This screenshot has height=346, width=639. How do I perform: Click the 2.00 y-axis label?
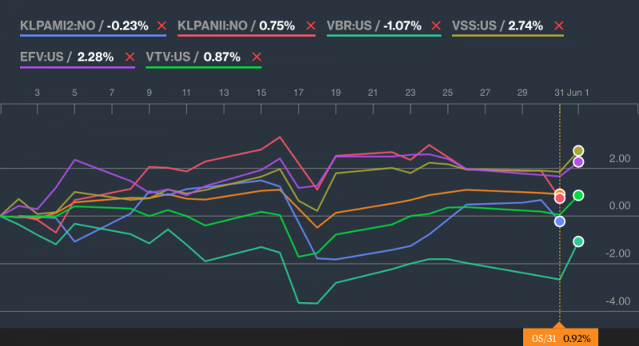pos(620,159)
